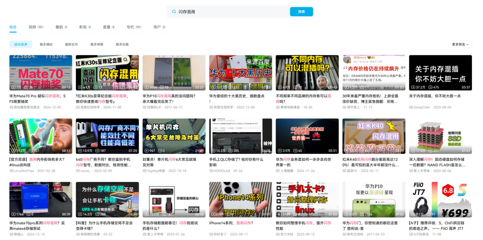
Task: Open the 更多筛选 filter dropdown
Action: [x=461, y=44]
